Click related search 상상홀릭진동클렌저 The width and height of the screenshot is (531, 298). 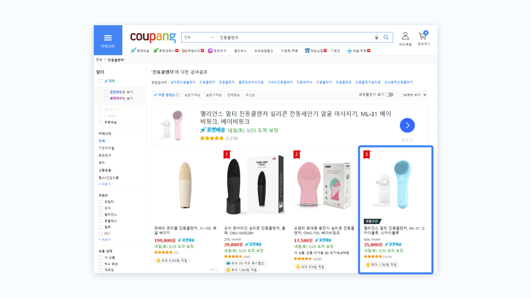(x=398, y=82)
